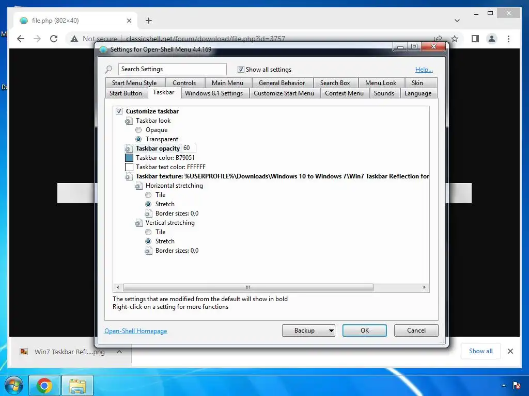The width and height of the screenshot is (529, 396).
Task: Open the Main Menu tab
Action: (x=227, y=83)
